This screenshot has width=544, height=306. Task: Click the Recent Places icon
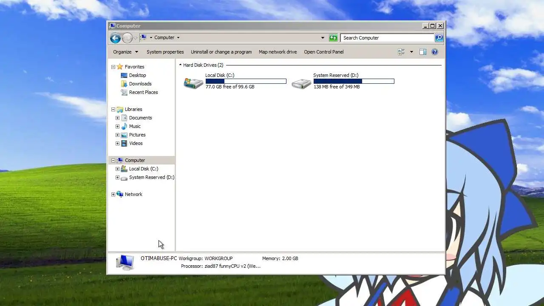click(124, 92)
